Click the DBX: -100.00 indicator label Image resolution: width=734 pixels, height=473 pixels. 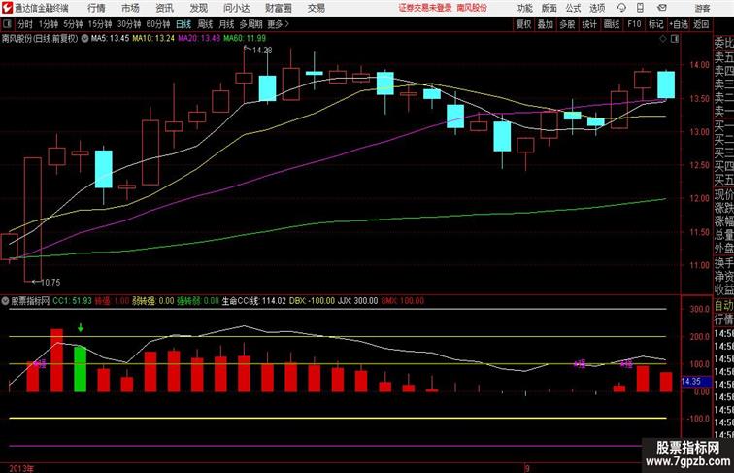(x=313, y=301)
